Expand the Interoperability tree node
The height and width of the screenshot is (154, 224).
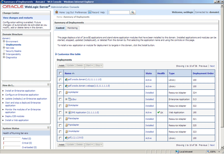4,54
